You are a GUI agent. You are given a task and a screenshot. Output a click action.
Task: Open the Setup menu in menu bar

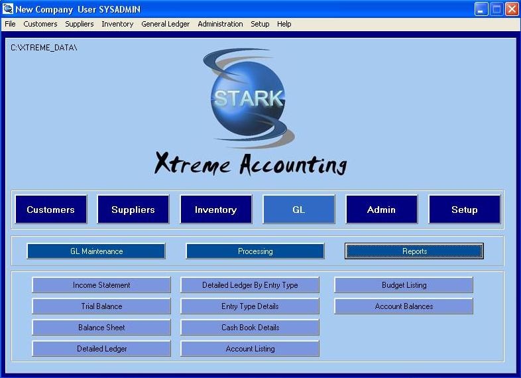260,24
